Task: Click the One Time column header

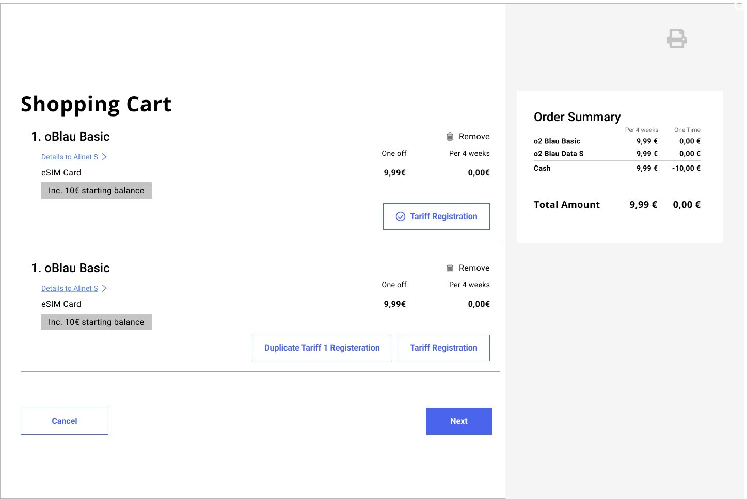Action: tap(687, 130)
